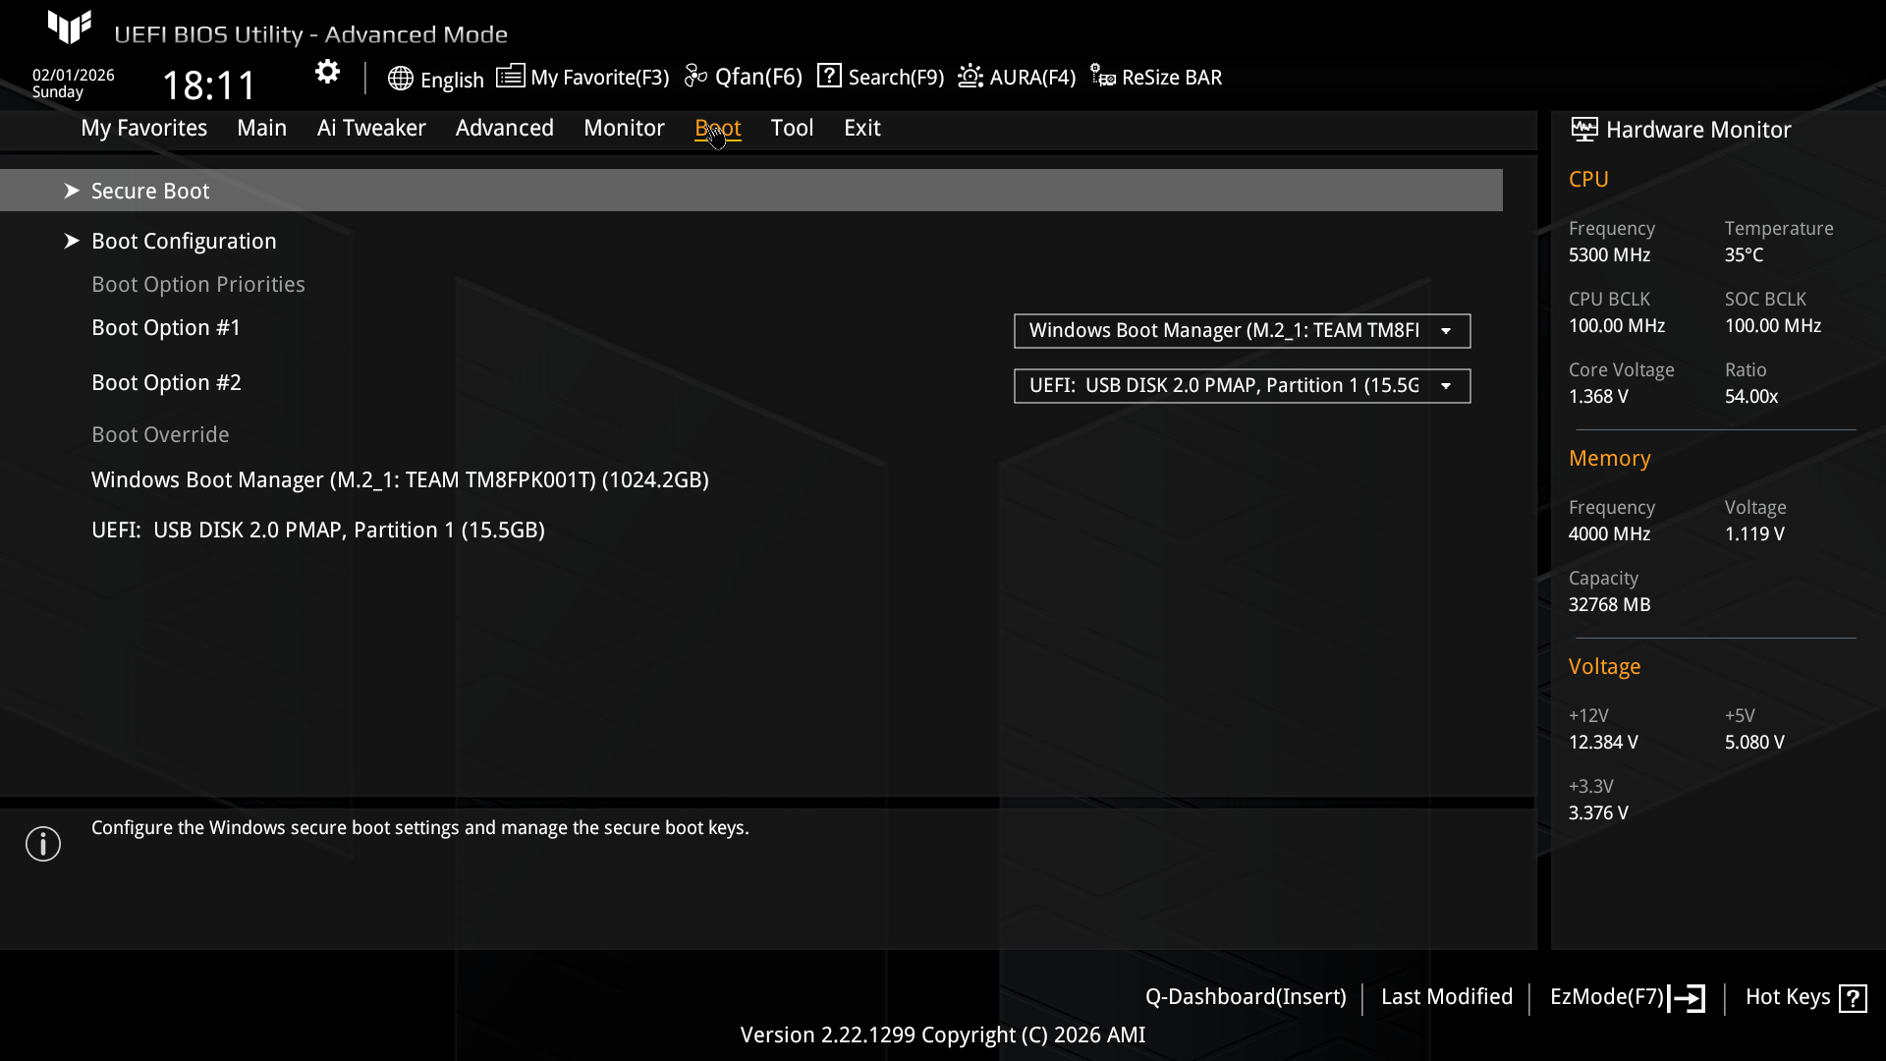Image resolution: width=1886 pixels, height=1061 pixels.
Task: Open Qfan(F6) fan control icon
Action: coord(695,77)
